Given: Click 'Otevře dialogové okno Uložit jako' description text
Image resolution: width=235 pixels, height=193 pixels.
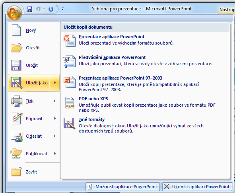Looking at the screenshot, I should [141, 129].
